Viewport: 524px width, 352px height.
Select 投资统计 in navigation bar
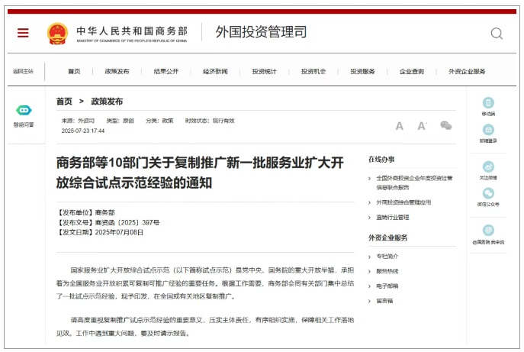[265, 71]
